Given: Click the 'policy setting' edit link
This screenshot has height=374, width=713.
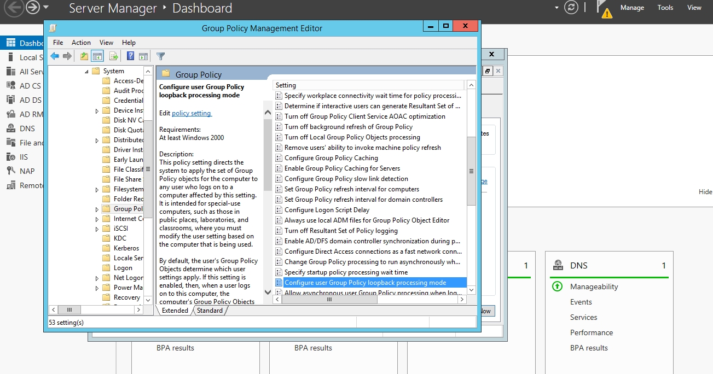Looking at the screenshot, I should coord(192,113).
